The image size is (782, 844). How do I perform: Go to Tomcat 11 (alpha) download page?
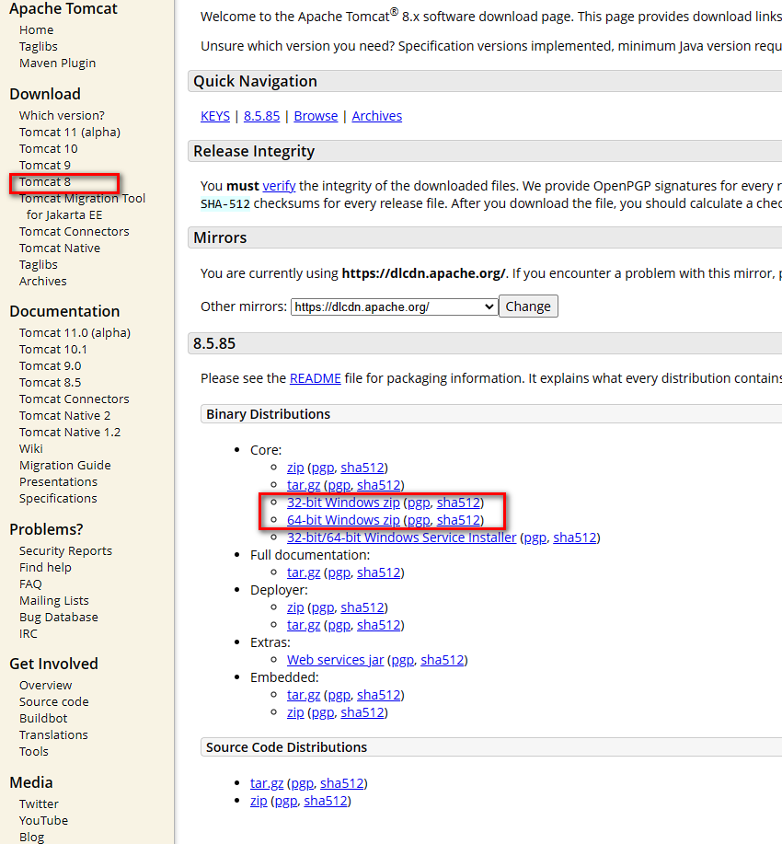coord(69,132)
